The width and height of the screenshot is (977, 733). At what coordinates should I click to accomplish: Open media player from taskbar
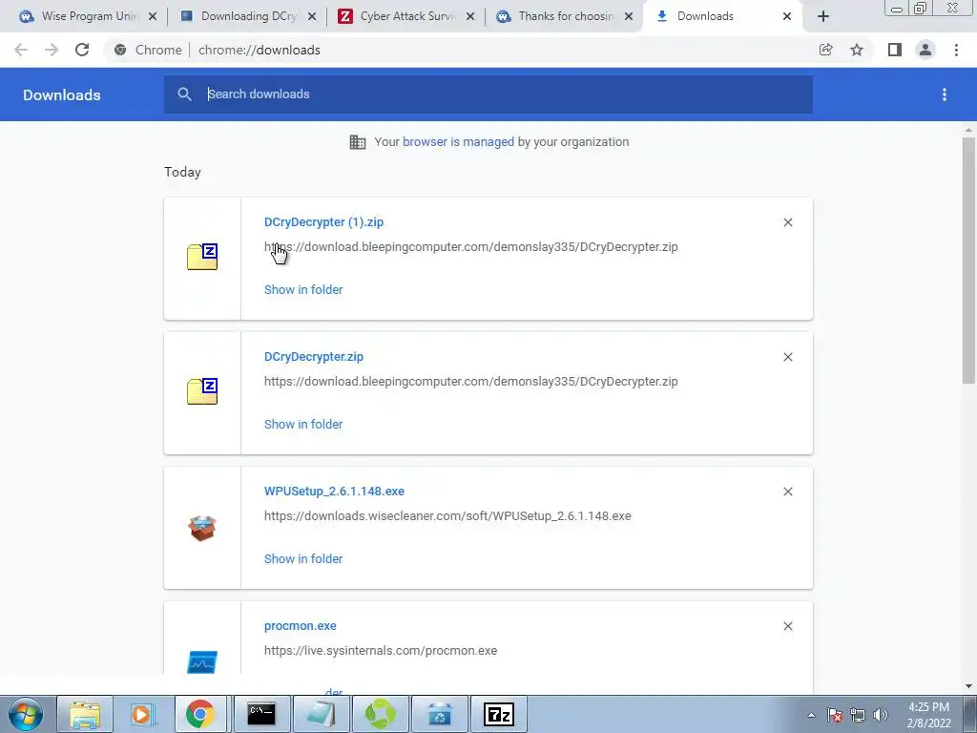143,714
